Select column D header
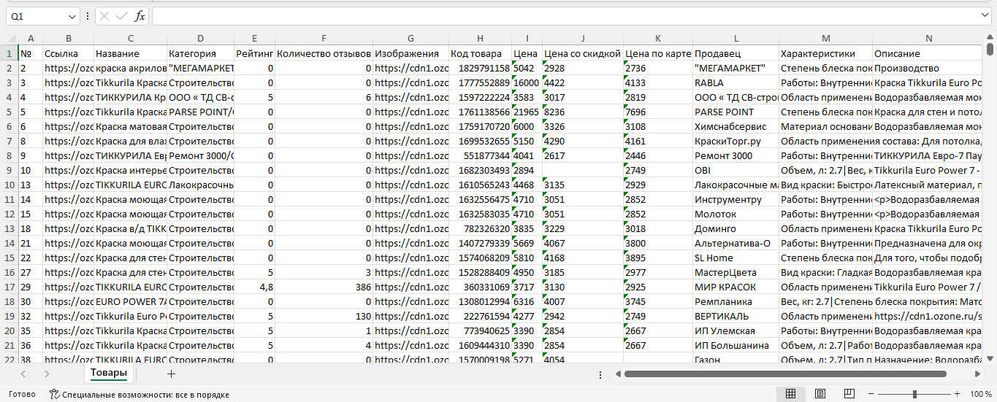 [x=201, y=39]
